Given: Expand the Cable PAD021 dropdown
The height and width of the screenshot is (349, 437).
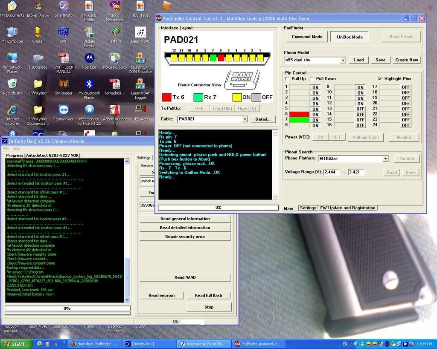Looking at the screenshot, I should 245,119.
